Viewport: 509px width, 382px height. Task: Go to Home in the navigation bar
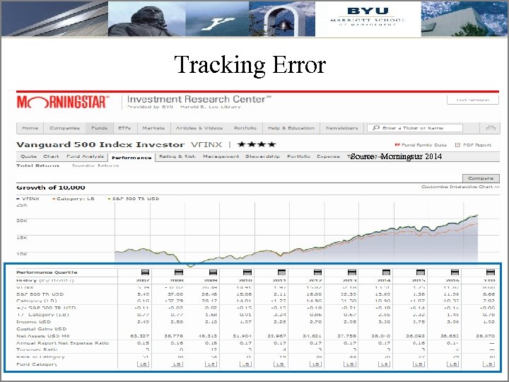(30, 128)
